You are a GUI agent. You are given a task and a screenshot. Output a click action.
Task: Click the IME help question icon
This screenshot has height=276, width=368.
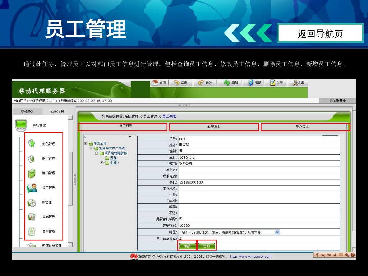point(353,255)
